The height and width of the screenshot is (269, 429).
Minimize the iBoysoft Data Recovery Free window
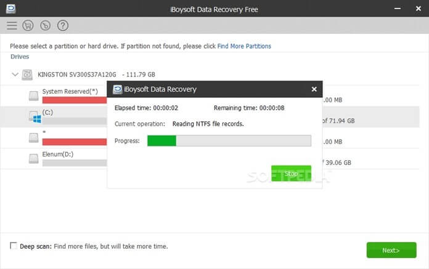click(398, 9)
